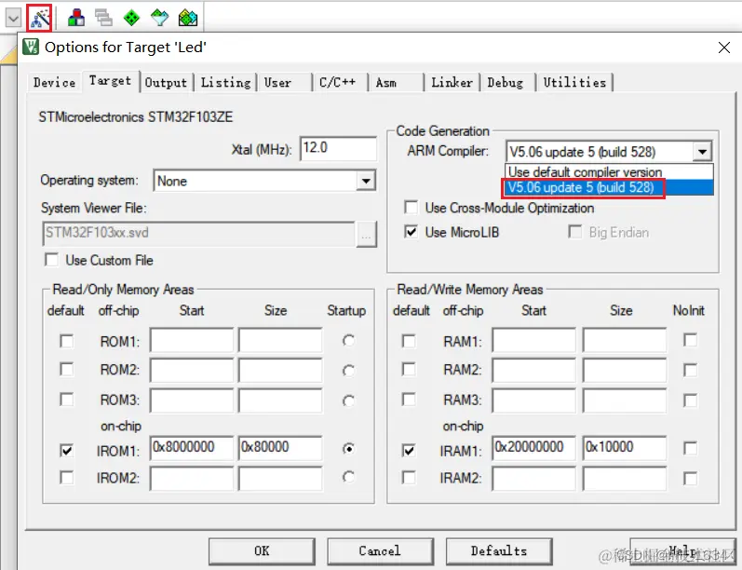Expand the Operating system dropdown

pos(366,181)
